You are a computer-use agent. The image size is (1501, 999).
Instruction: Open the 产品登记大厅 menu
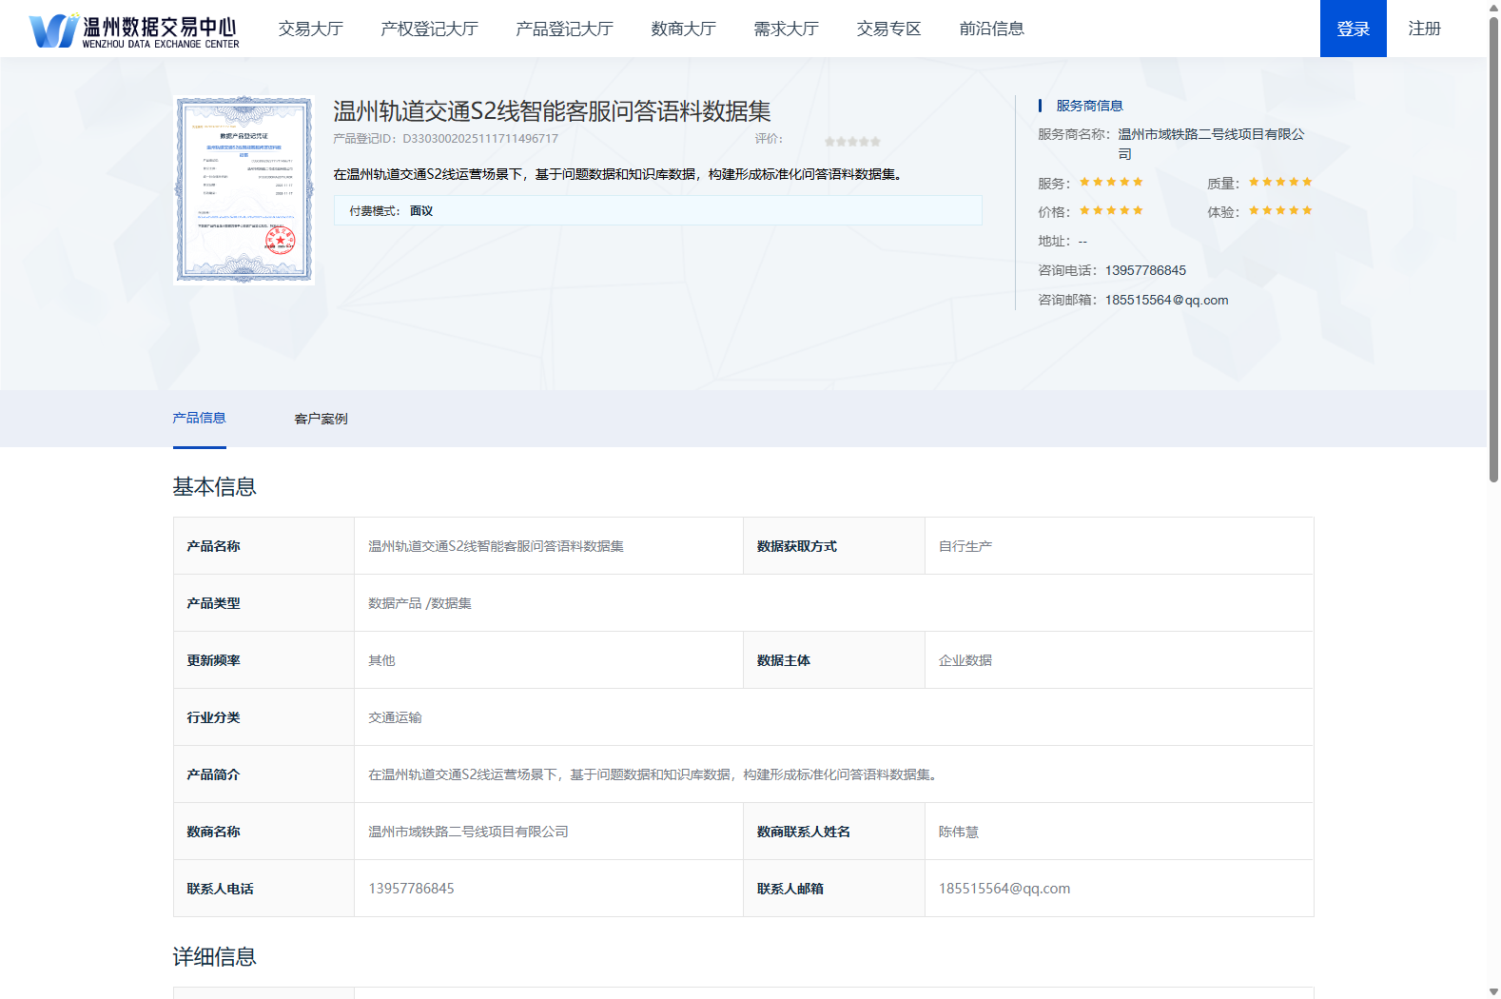coord(564,29)
